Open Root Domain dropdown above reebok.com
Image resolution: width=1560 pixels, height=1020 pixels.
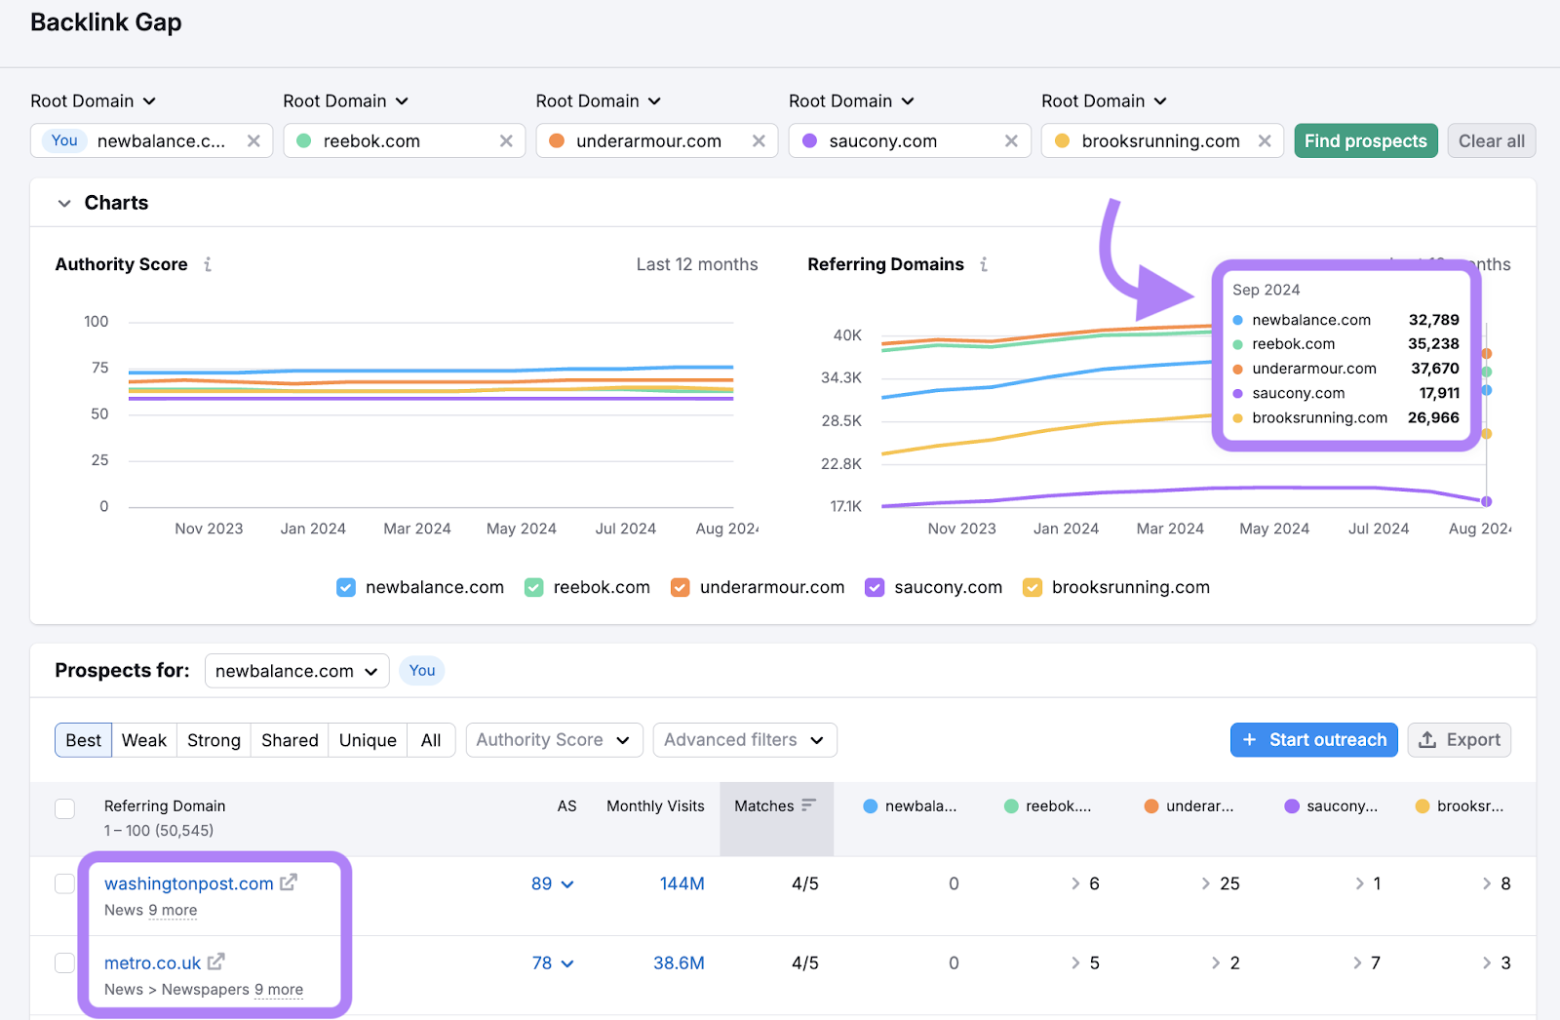(345, 101)
